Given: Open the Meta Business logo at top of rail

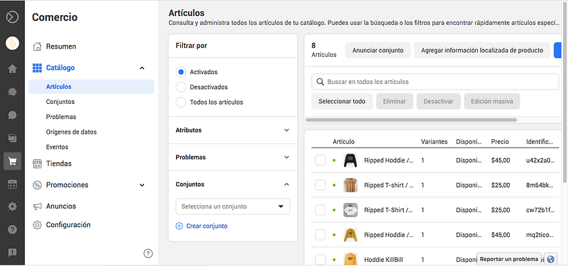Looking at the screenshot, I should tap(12, 17).
